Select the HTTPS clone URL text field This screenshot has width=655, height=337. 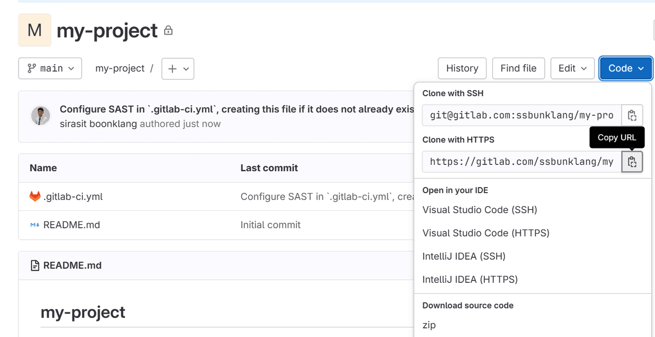[521, 162]
